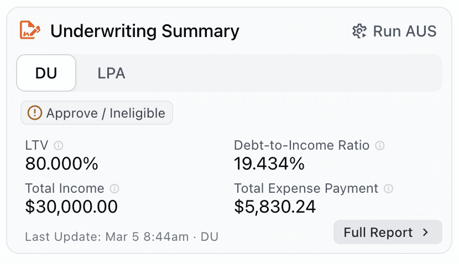
Task: Click the Last Update timestamp text
Action: click(x=122, y=237)
